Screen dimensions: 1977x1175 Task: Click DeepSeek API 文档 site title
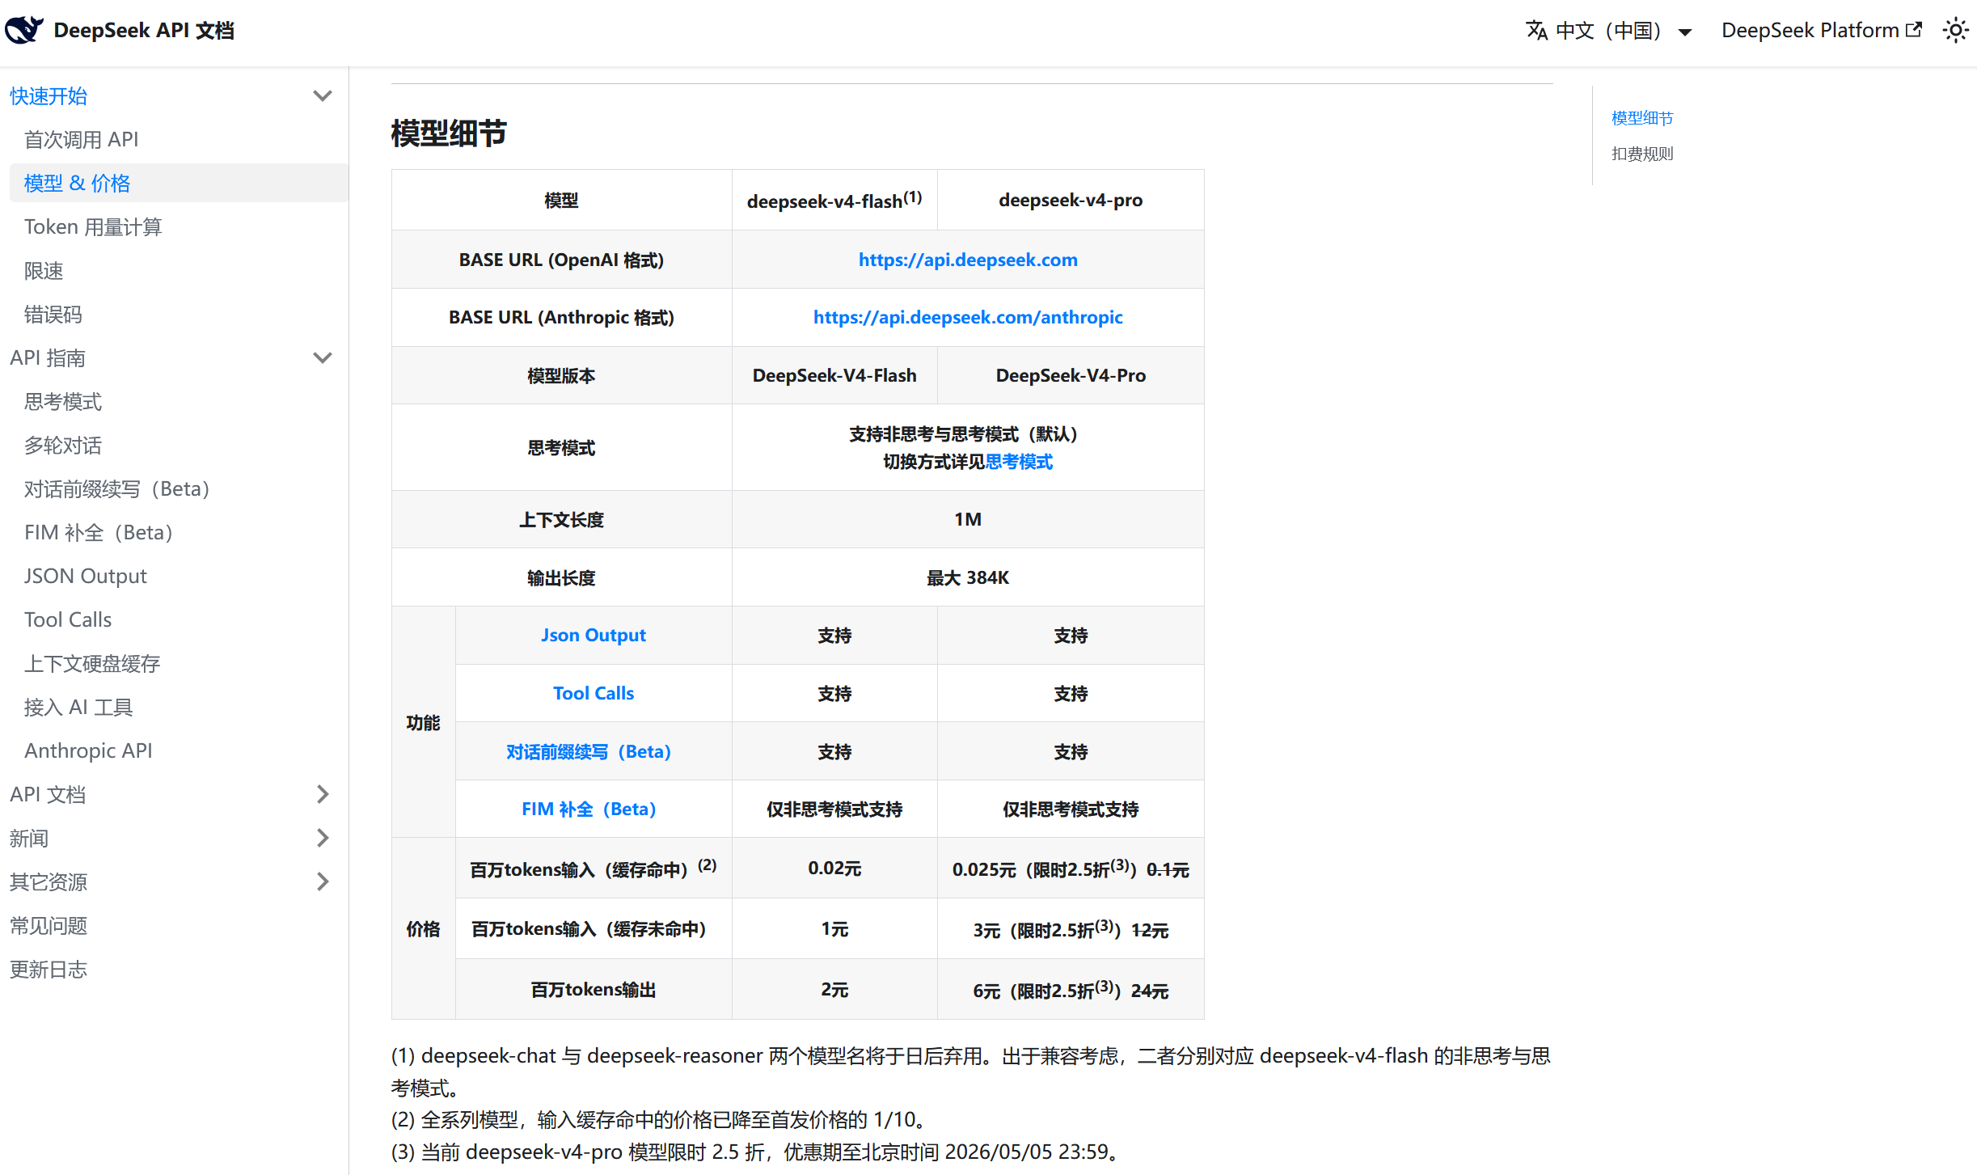click(144, 31)
